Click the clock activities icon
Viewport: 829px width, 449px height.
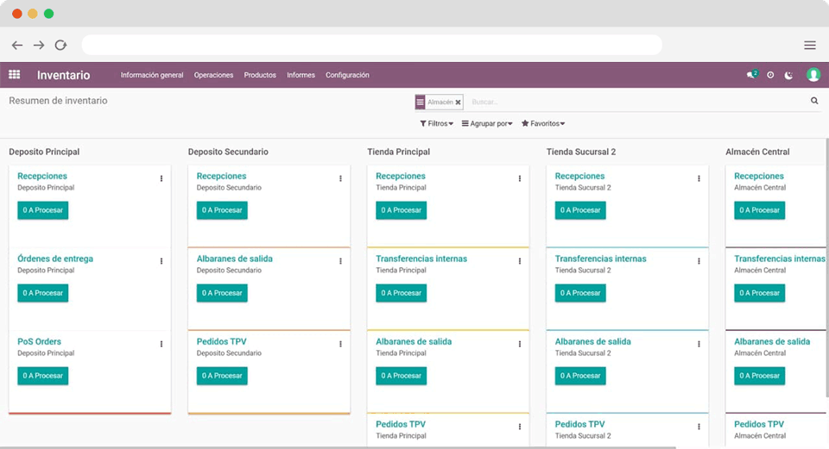click(x=770, y=75)
